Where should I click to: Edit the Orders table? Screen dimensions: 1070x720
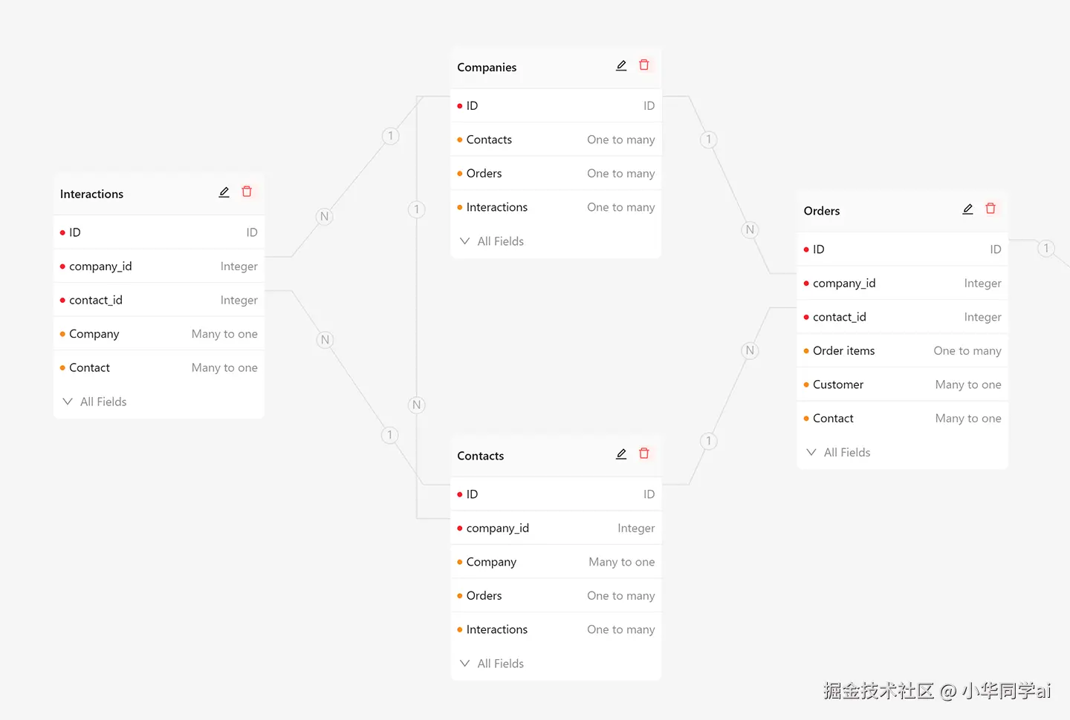point(967,209)
